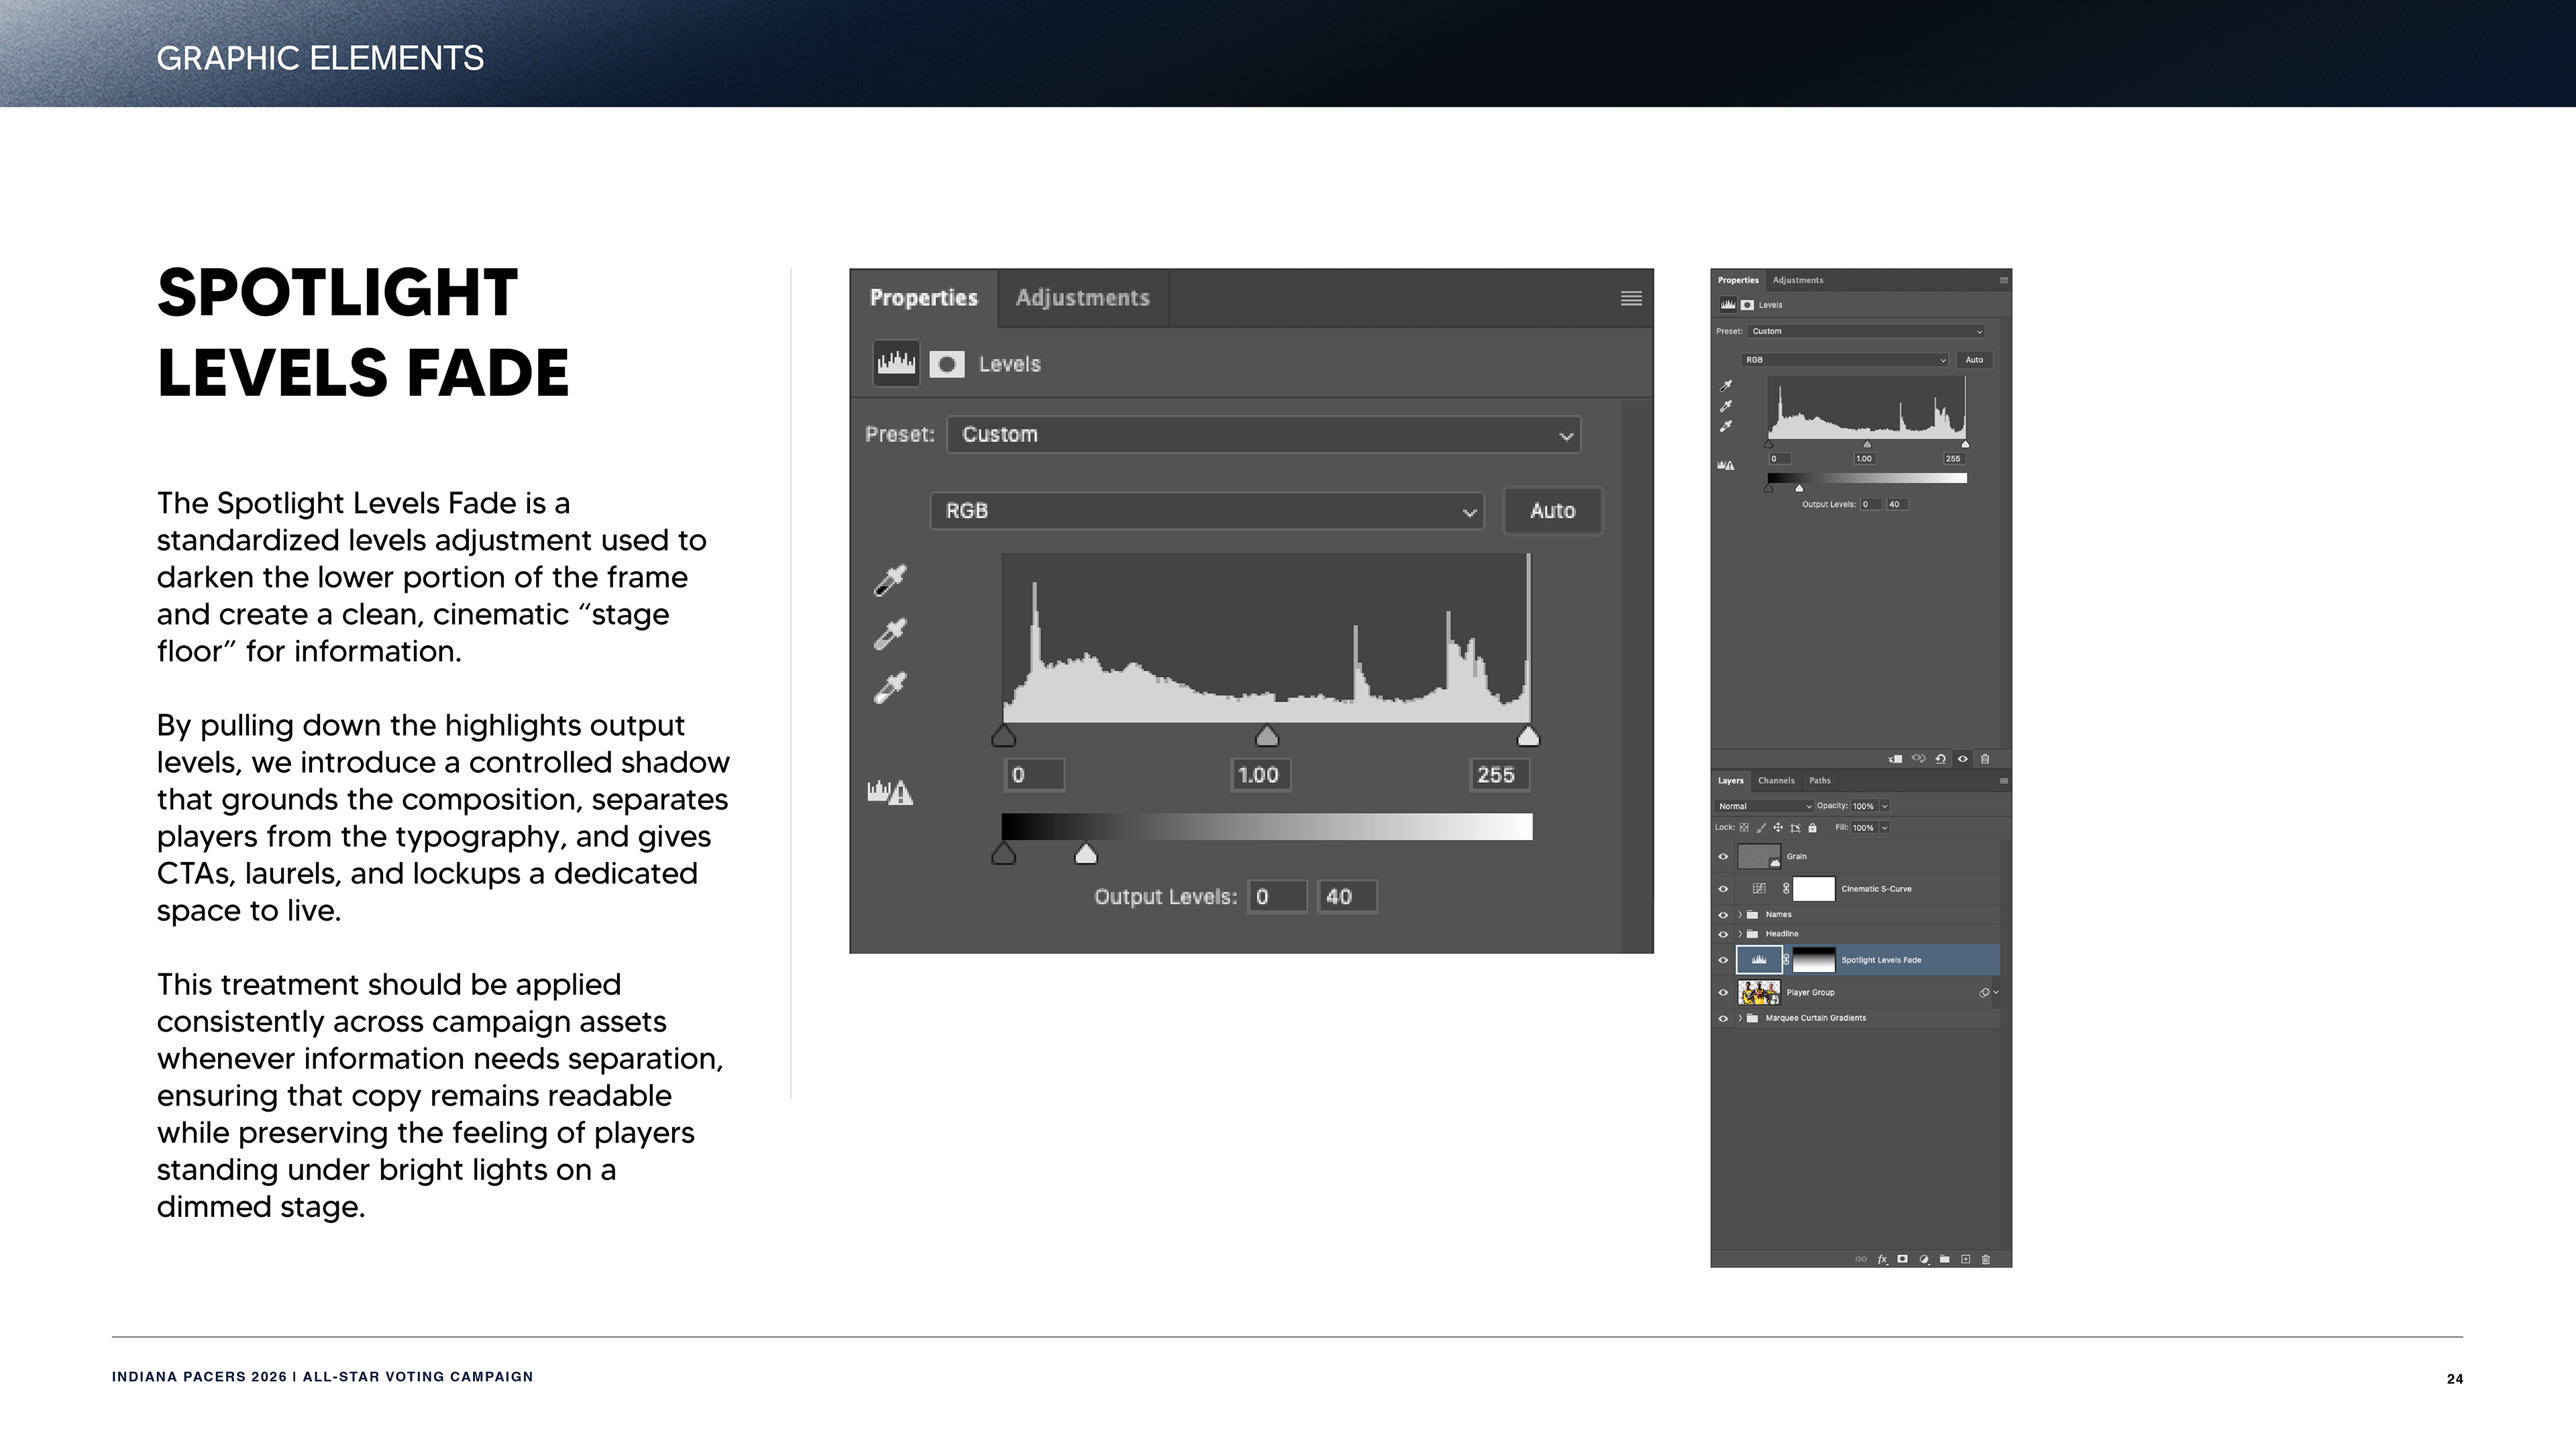Click the new adjustment layer half-circle icon
Screen dimensions: 2576x1449
tap(1924, 1259)
